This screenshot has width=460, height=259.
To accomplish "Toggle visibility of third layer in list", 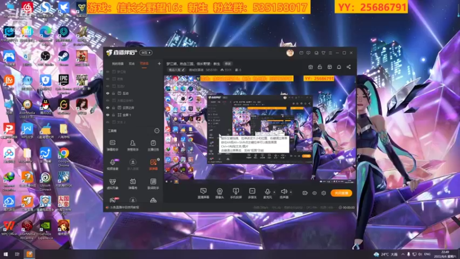I will click(x=108, y=86).
